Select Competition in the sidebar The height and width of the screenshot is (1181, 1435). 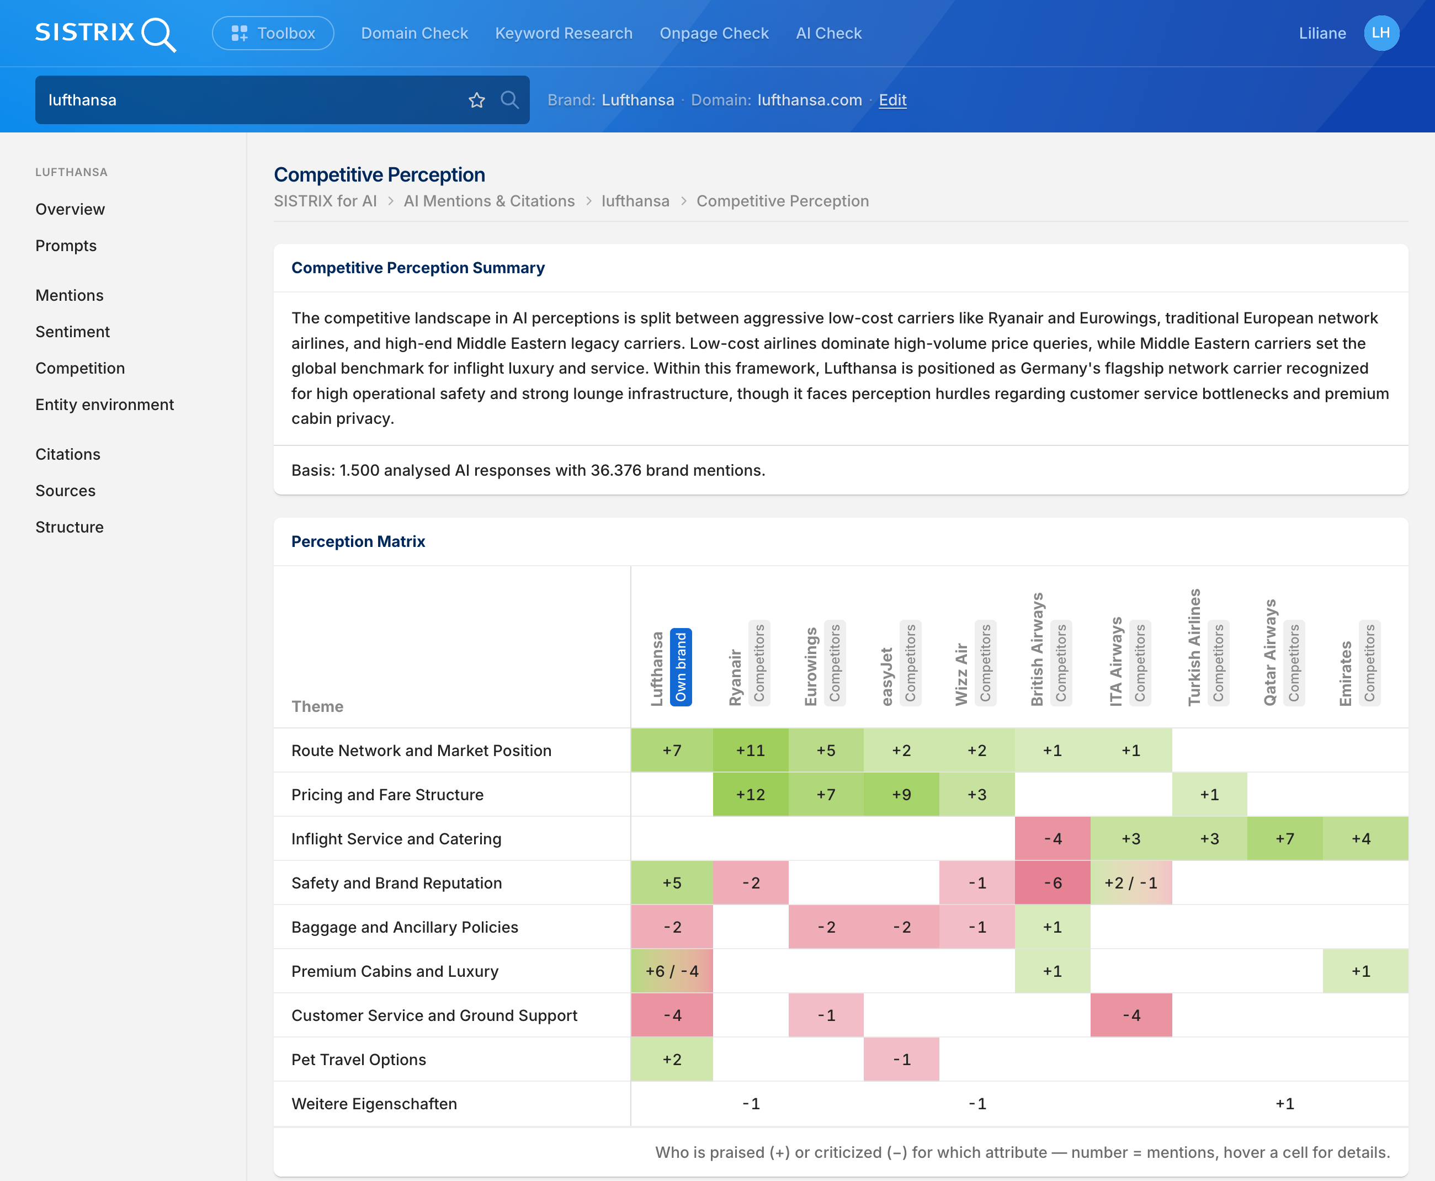[x=80, y=368]
